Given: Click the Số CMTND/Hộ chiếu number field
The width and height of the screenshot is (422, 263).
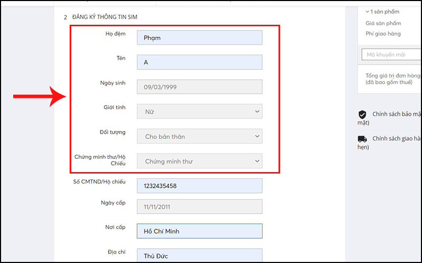Looking at the screenshot, I should coord(199,186).
